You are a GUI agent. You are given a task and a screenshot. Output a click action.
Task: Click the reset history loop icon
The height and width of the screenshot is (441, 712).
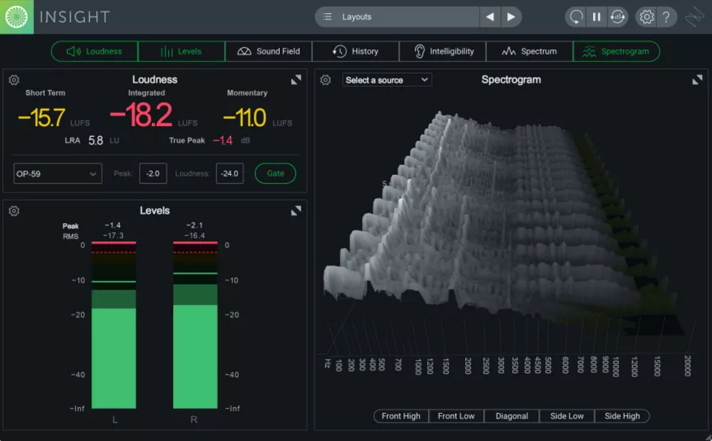point(576,17)
